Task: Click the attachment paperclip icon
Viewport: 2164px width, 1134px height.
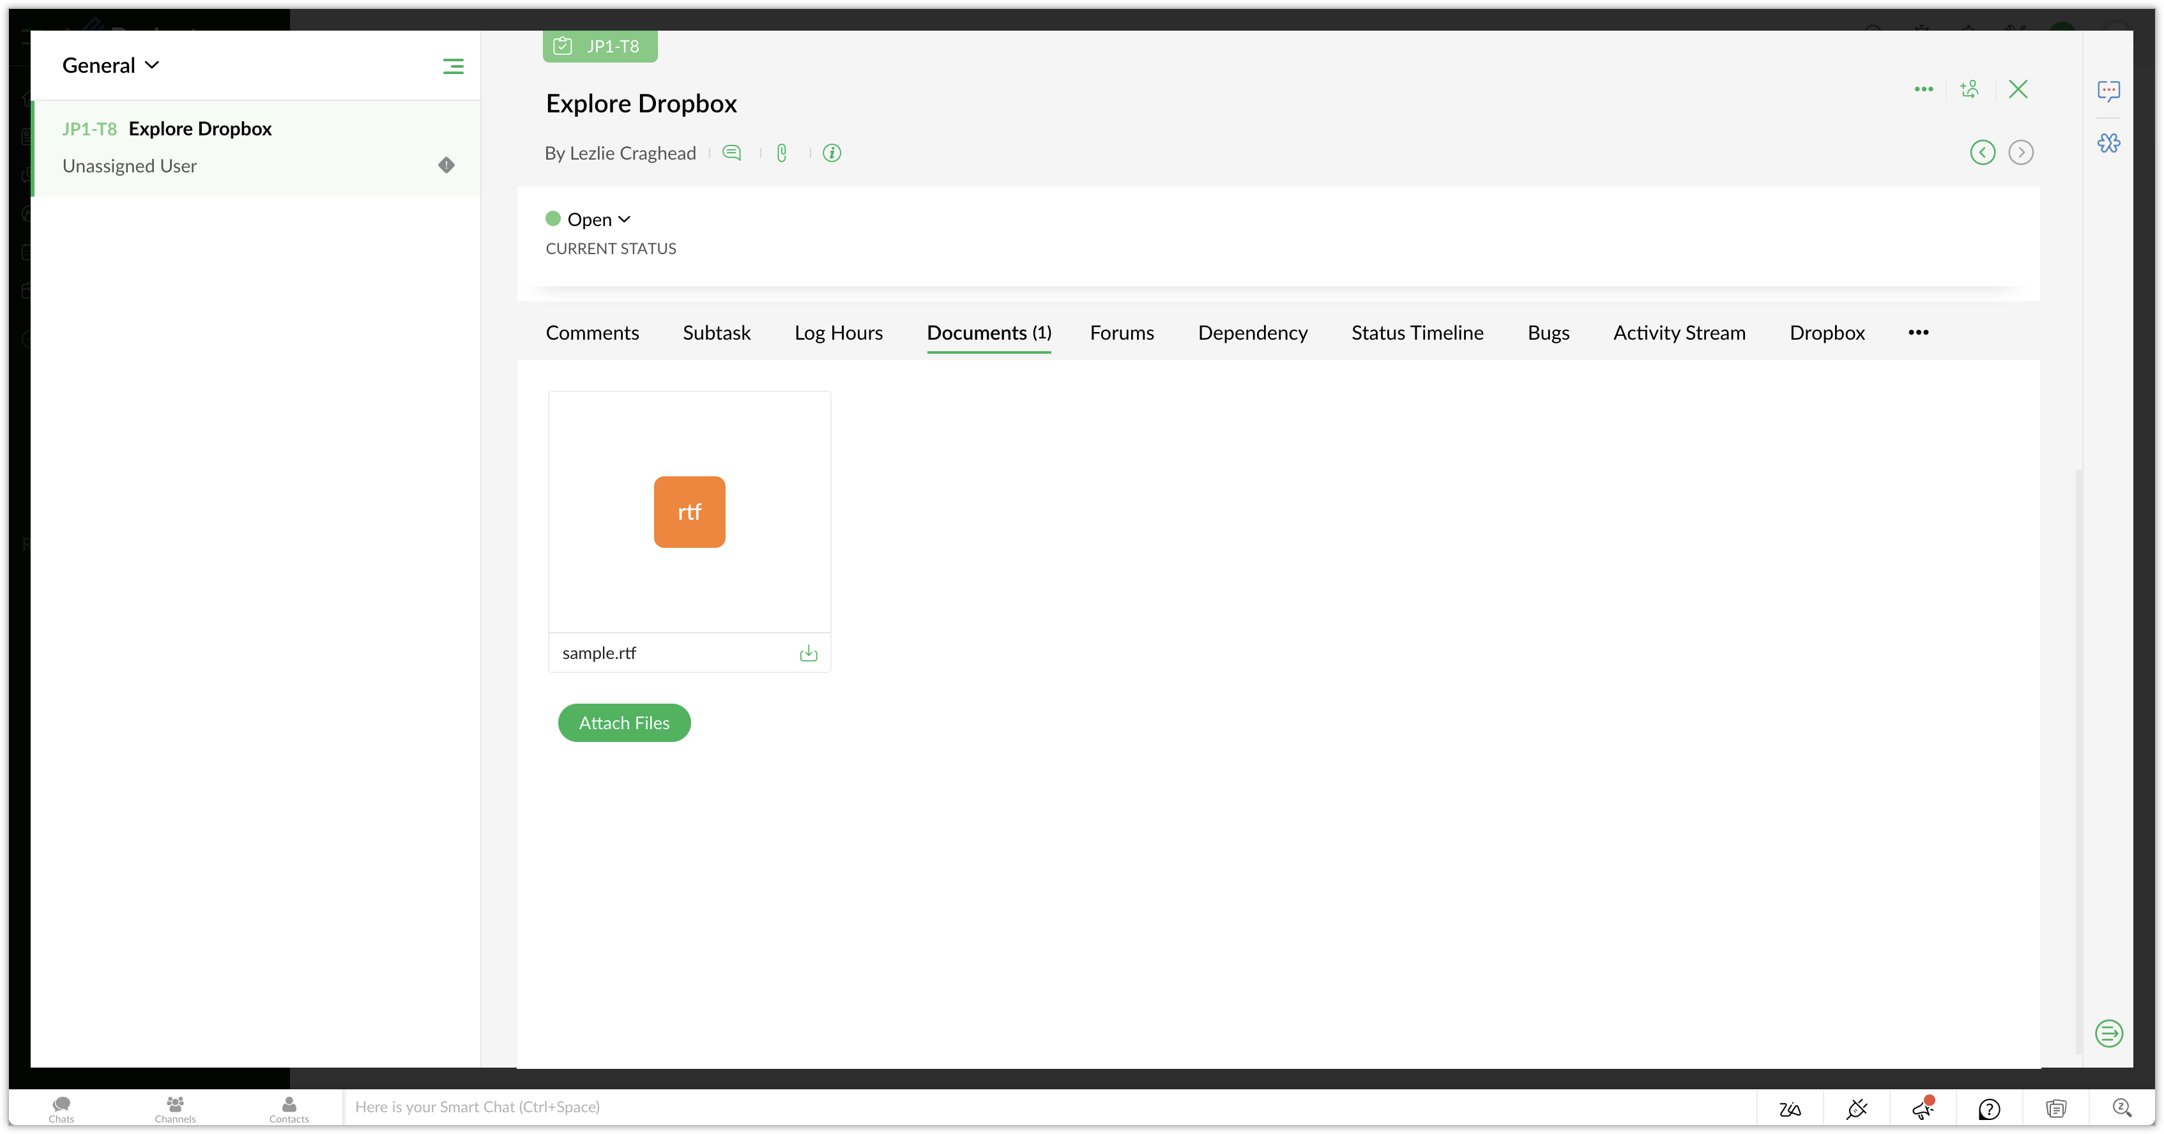Action: point(781,153)
